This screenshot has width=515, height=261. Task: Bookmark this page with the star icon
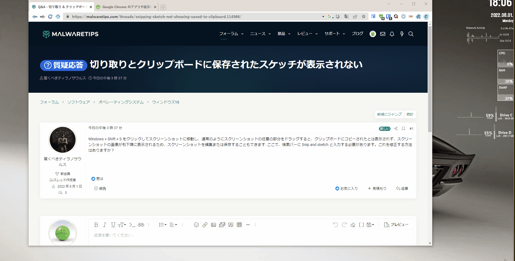tap(364, 17)
